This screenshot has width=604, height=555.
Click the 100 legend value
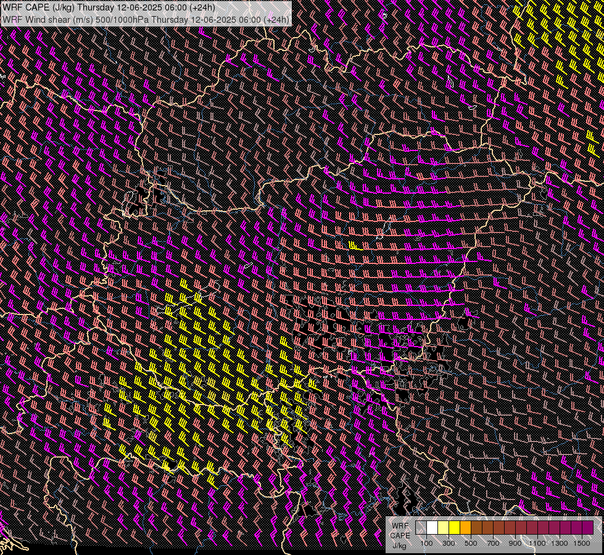[426, 543]
